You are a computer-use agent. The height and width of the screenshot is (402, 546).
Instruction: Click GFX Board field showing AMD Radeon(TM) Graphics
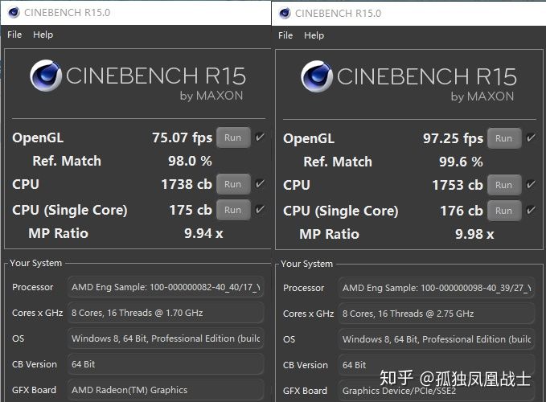166,390
